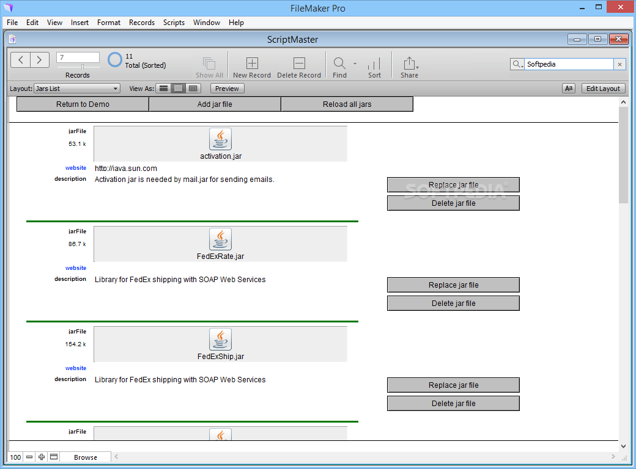The image size is (636, 469).
Task: Click the Softpedia quick find field
Action: tap(569, 64)
